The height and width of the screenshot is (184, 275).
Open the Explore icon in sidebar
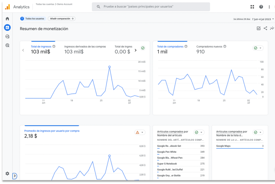(x=7, y=36)
